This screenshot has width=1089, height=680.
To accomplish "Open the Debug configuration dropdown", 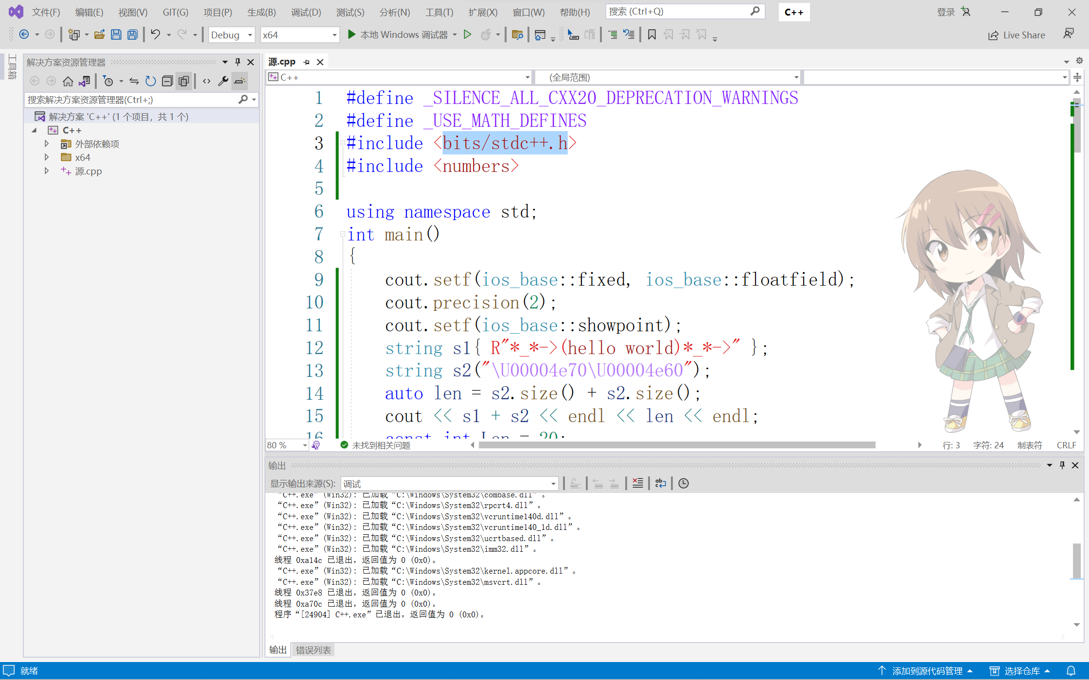I will coord(231,35).
